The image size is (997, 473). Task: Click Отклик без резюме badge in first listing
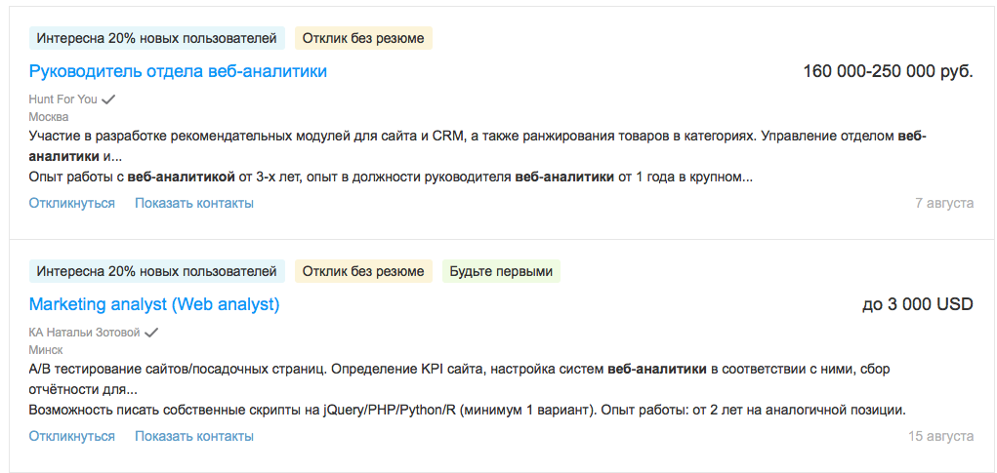point(363,38)
